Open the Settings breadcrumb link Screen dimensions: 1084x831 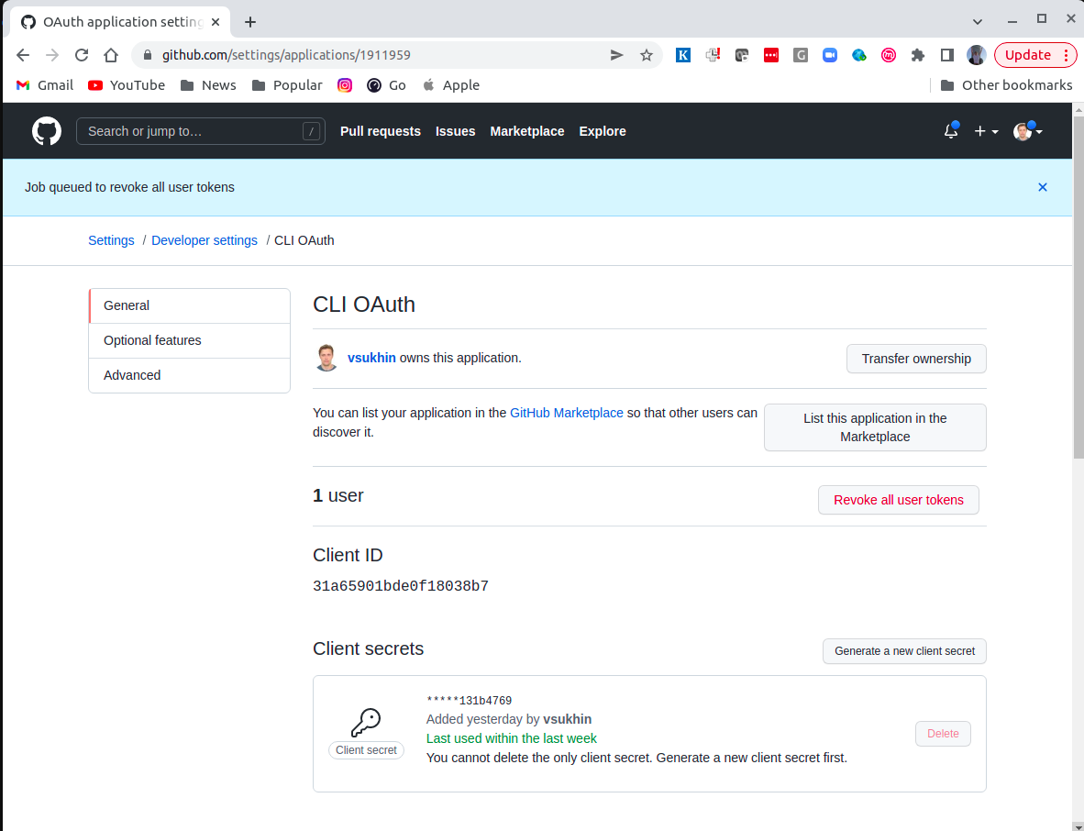coord(111,240)
